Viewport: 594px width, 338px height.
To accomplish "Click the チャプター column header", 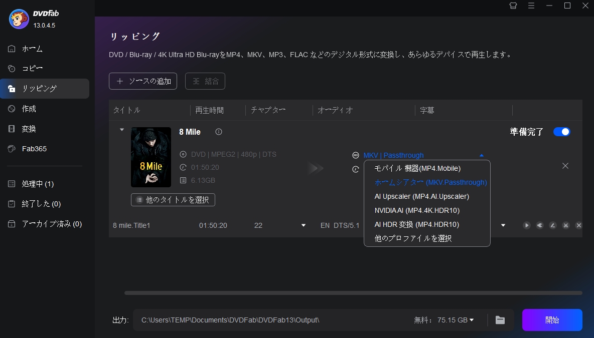I will pyautogui.click(x=268, y=110).
